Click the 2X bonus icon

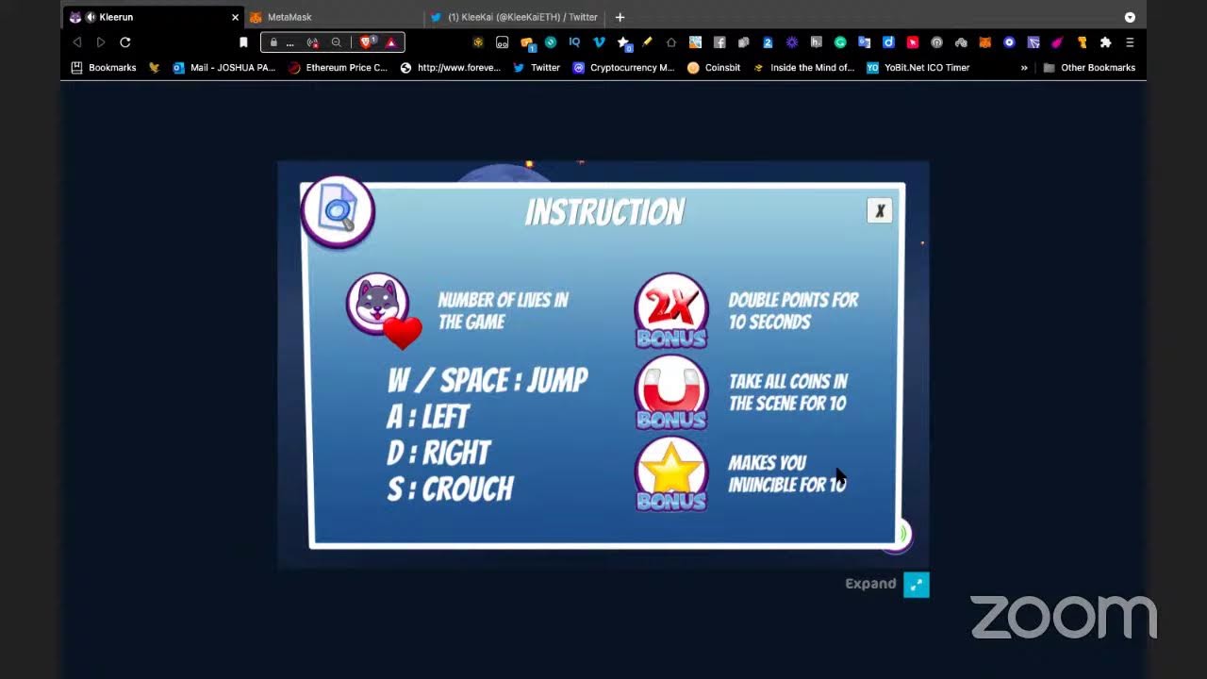click(671, 311)
